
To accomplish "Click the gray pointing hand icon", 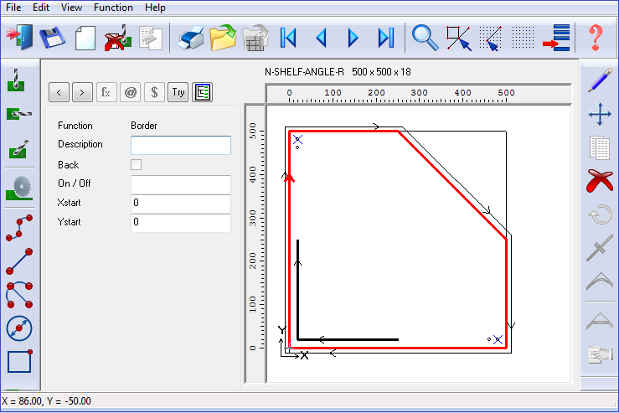I will pyautogui.click(x=600, y=354).
